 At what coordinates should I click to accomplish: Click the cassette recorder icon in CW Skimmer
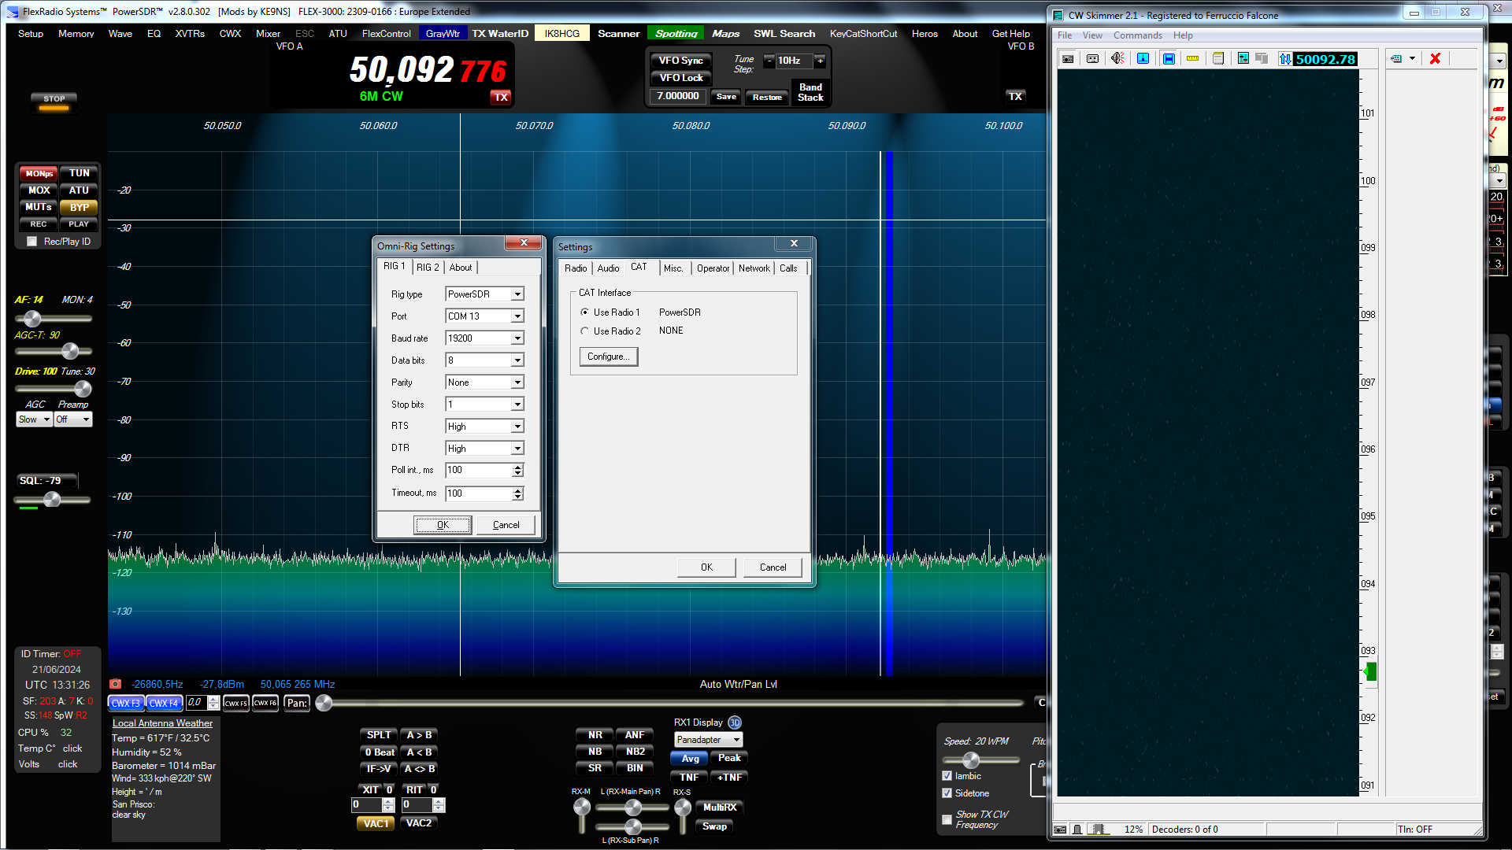[x=1092, y=59]
